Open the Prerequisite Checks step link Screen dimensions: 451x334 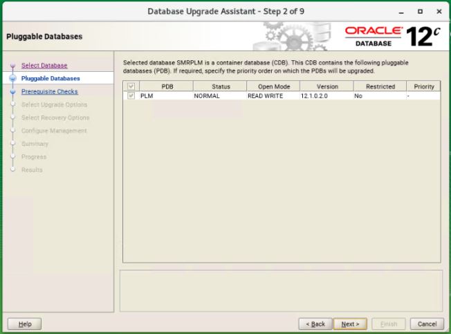[x=50, y=92]
